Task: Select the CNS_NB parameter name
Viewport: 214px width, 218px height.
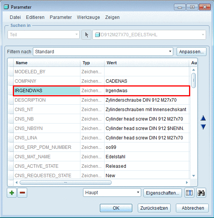Action: pyautogui.click(x=24, y=119)
